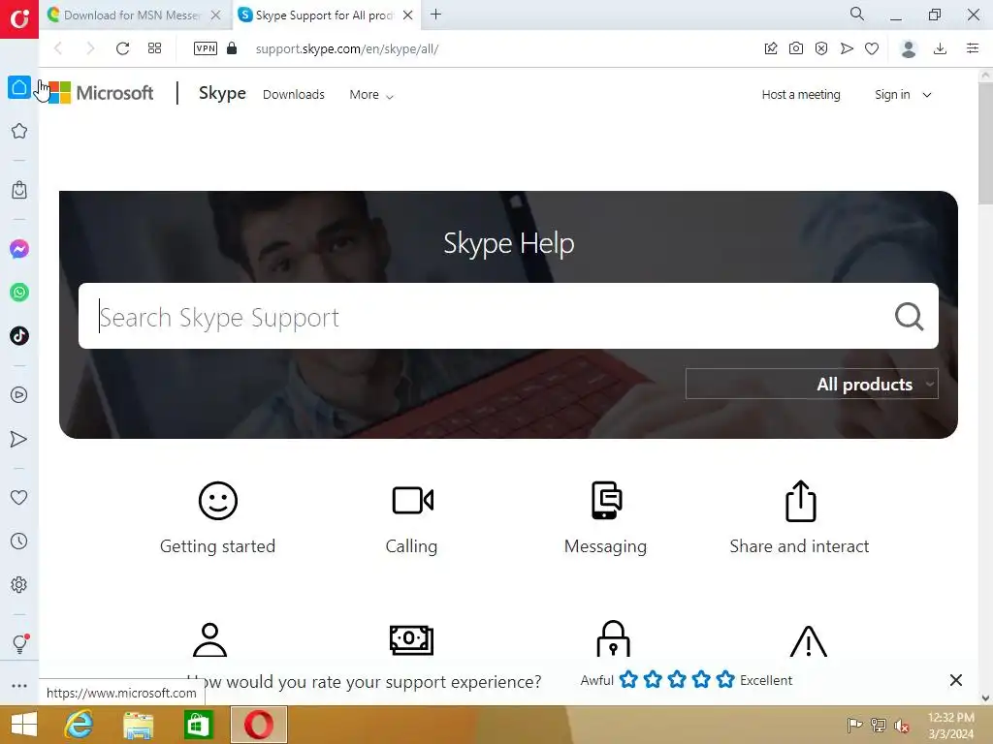
Task: Open Share and interact category
Action: [800, 519]
